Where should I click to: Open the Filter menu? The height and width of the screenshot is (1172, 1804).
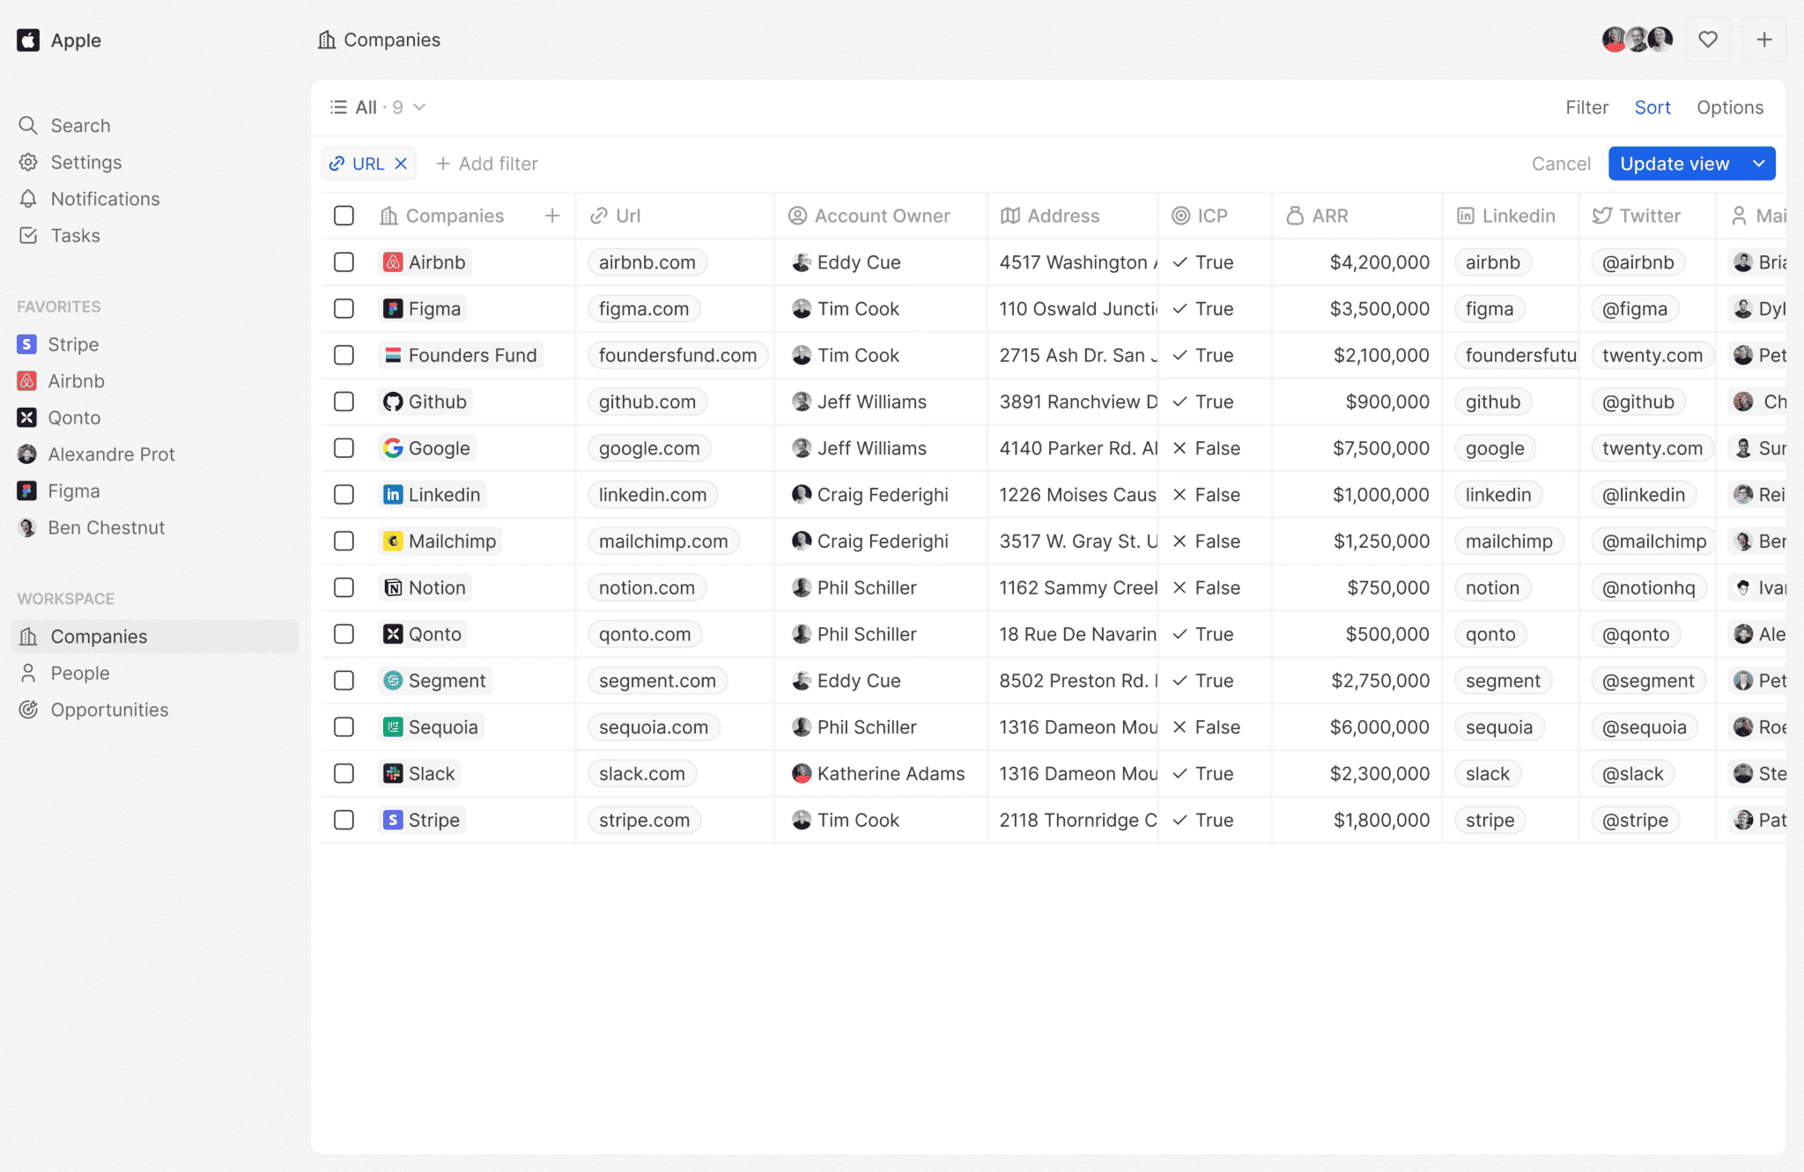pos(1586,107)
